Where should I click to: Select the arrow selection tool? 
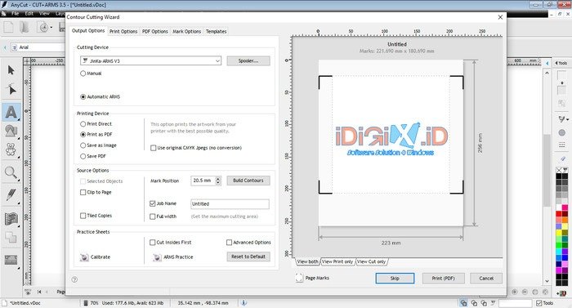[x=11, y=69]
